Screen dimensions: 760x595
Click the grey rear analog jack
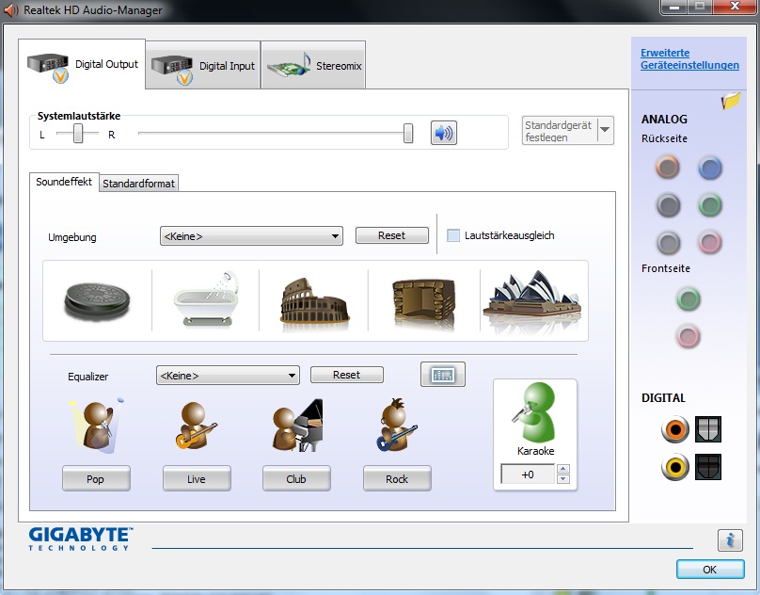669,243
